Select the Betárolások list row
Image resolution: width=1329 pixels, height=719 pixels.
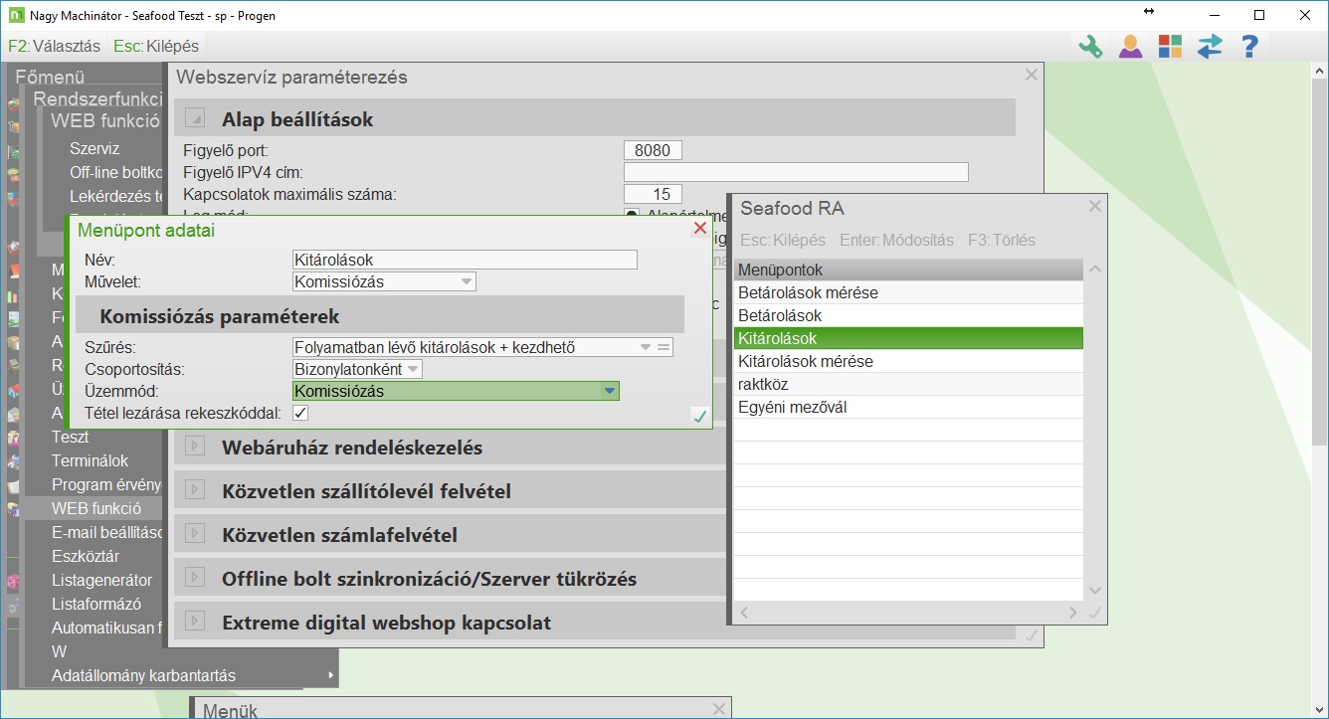tap(908, 316)
